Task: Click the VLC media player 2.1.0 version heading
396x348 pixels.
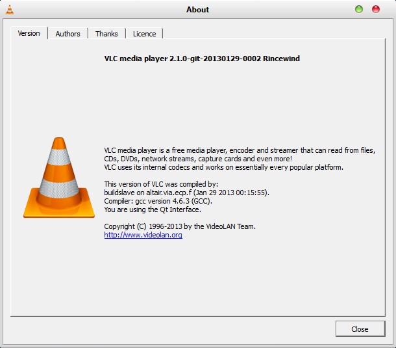Action: (202, 59)
